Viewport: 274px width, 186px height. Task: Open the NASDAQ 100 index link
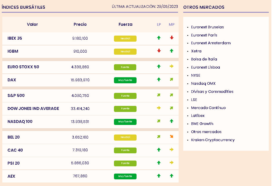point(20,121)
